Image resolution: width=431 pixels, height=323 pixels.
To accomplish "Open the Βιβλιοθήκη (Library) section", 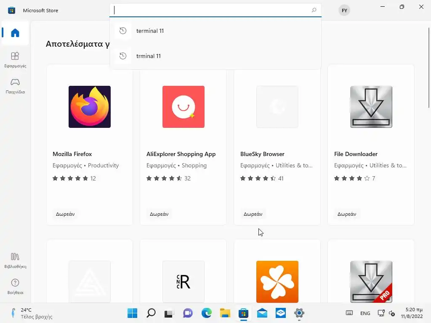I will coord(15,260).
